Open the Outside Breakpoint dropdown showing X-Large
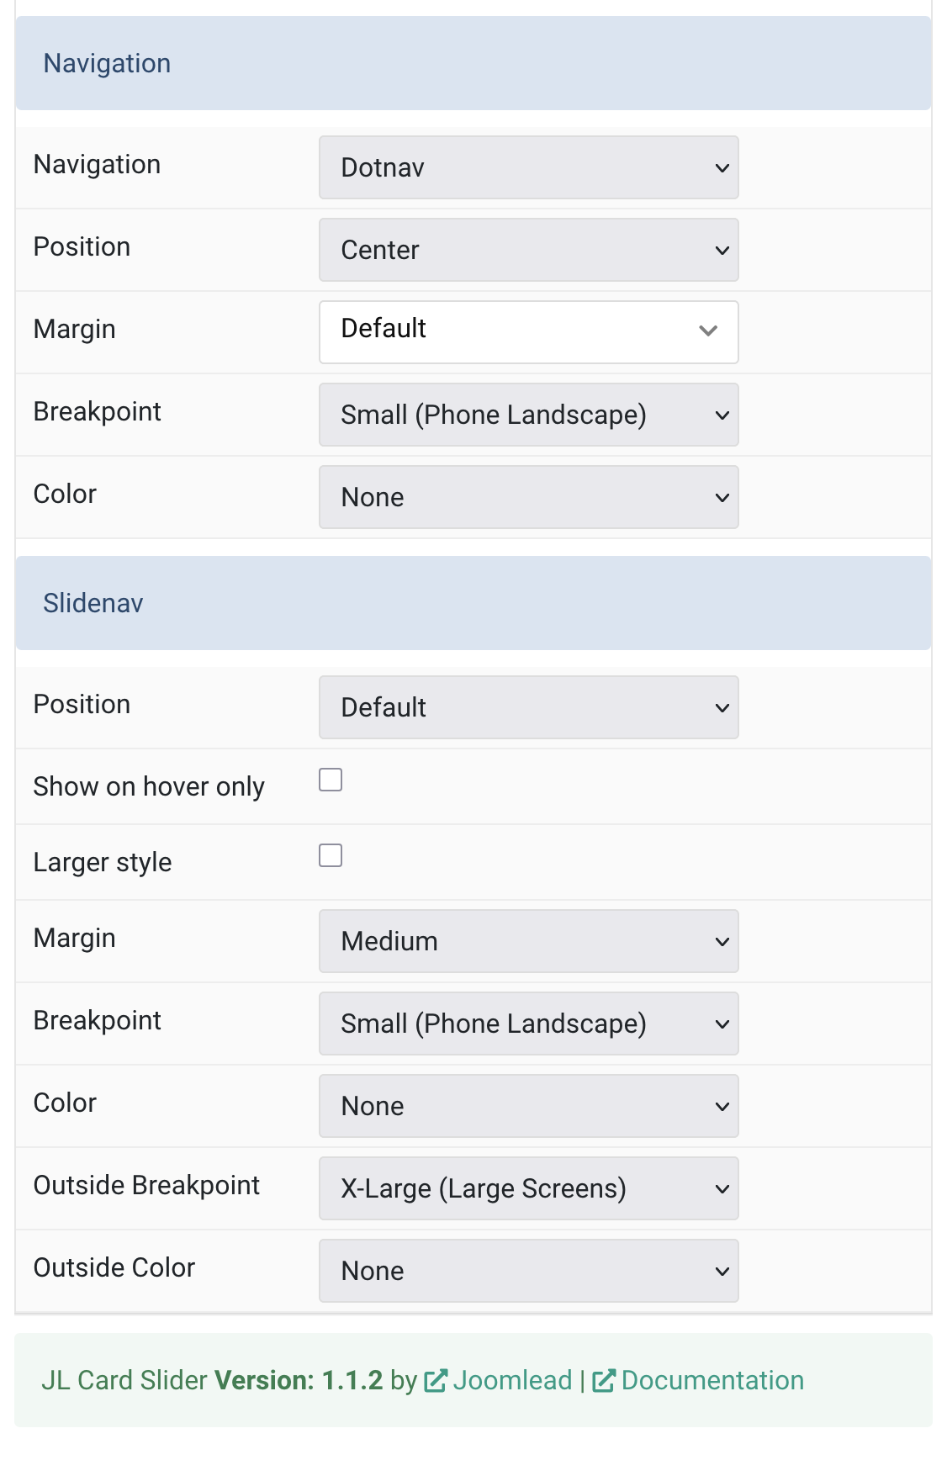Viewport: 947px width, 1460px height. [x=528, y=1188]
